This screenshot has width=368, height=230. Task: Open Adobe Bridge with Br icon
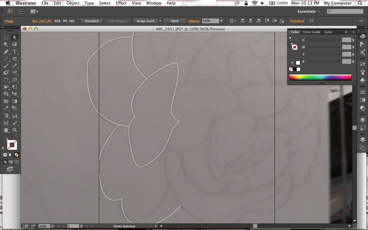(x=21, y=11)
